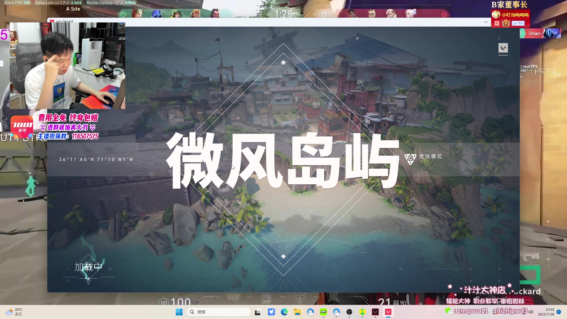This screenshot has width=567, height=319.
Task: Open the notification badge in the tray
Action: click(x=559, y=312)
